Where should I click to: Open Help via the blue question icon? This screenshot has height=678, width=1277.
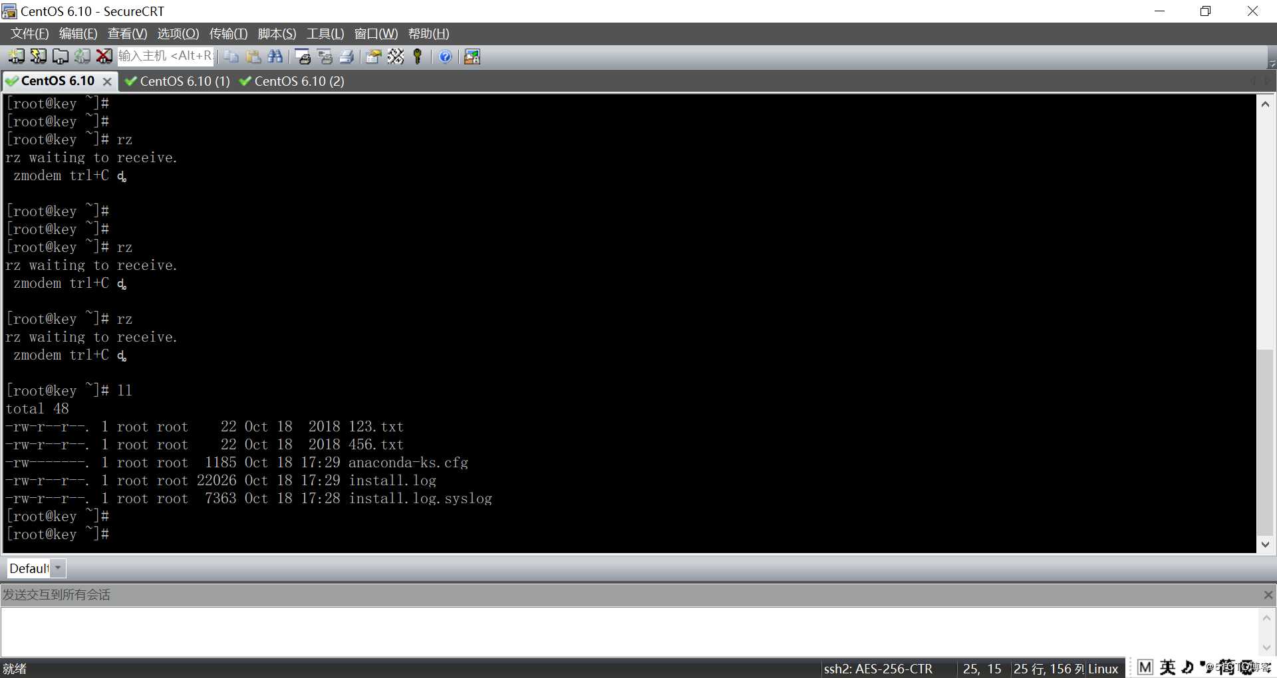click(445, 56)
